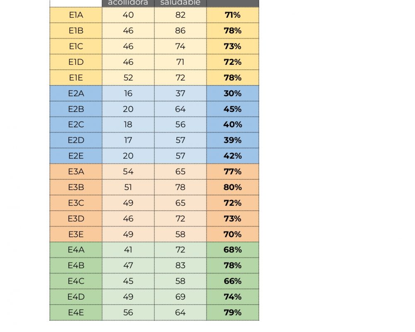
Task: Select the 30% cell in row E2A
Action: tap(232, 93)
